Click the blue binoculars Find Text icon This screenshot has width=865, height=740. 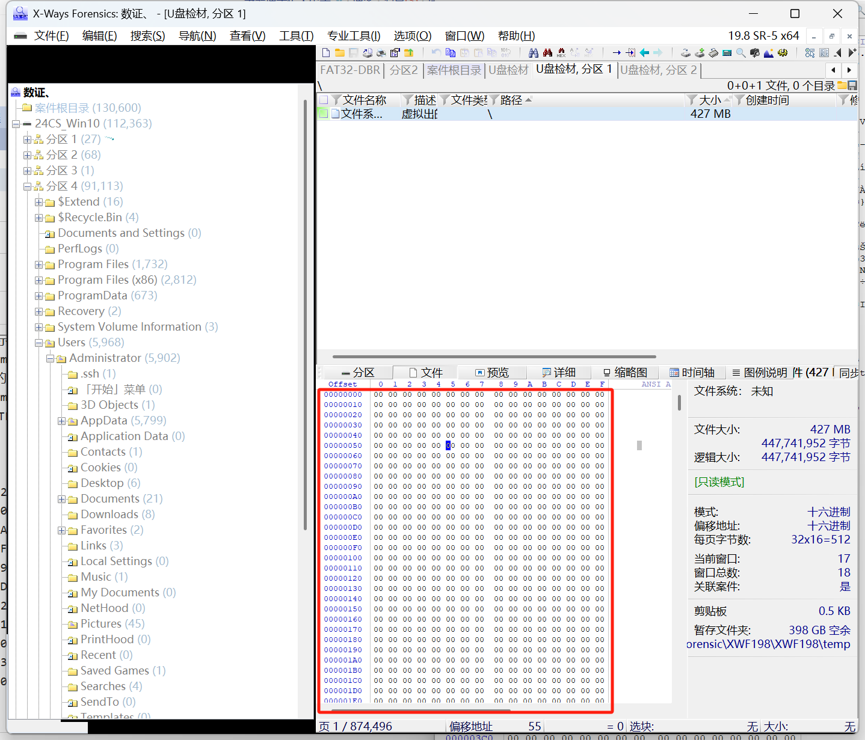pyautogui.click(x=533, y=53)
